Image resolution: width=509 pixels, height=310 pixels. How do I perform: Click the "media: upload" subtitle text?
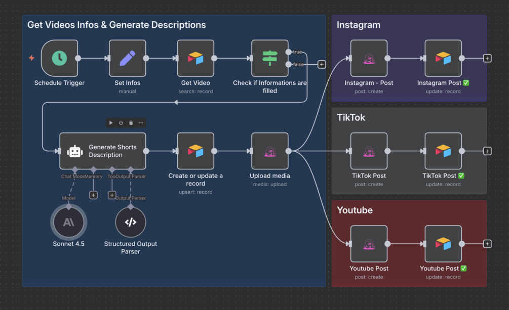pos(270,184)
